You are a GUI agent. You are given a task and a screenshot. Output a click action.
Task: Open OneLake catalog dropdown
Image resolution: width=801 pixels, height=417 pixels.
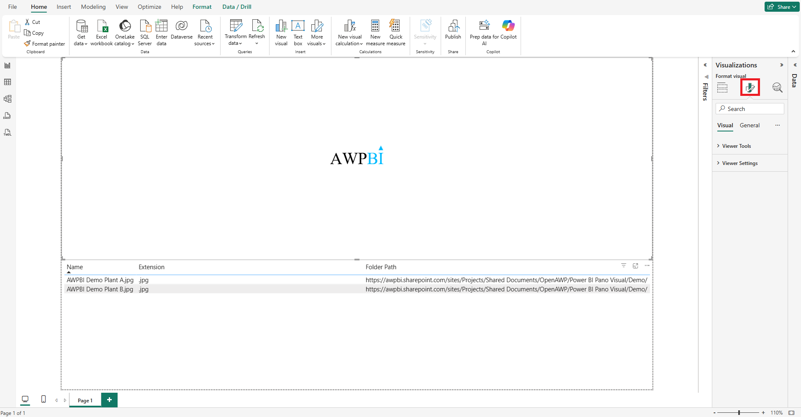click(x=125, y=33)
